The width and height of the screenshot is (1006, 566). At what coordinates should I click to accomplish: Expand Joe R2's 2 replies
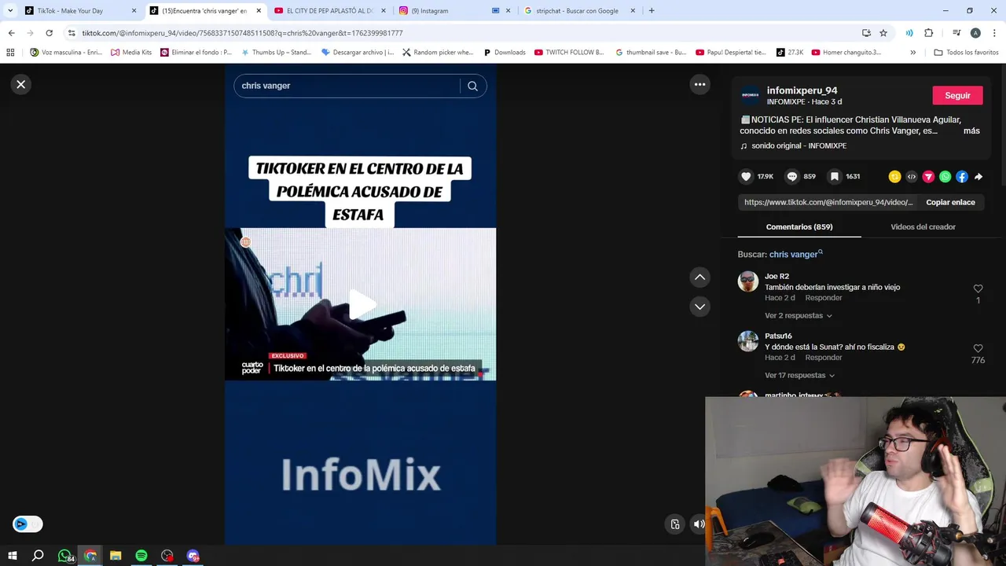coord(798,315)
